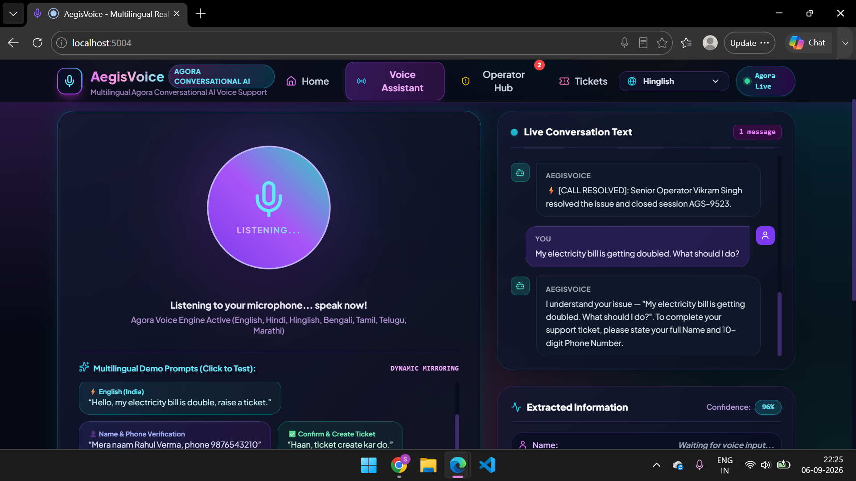Screen dimensions: 856x481
Task: Open the tab list dropdown arrow
Action: (x=13, y=13)
